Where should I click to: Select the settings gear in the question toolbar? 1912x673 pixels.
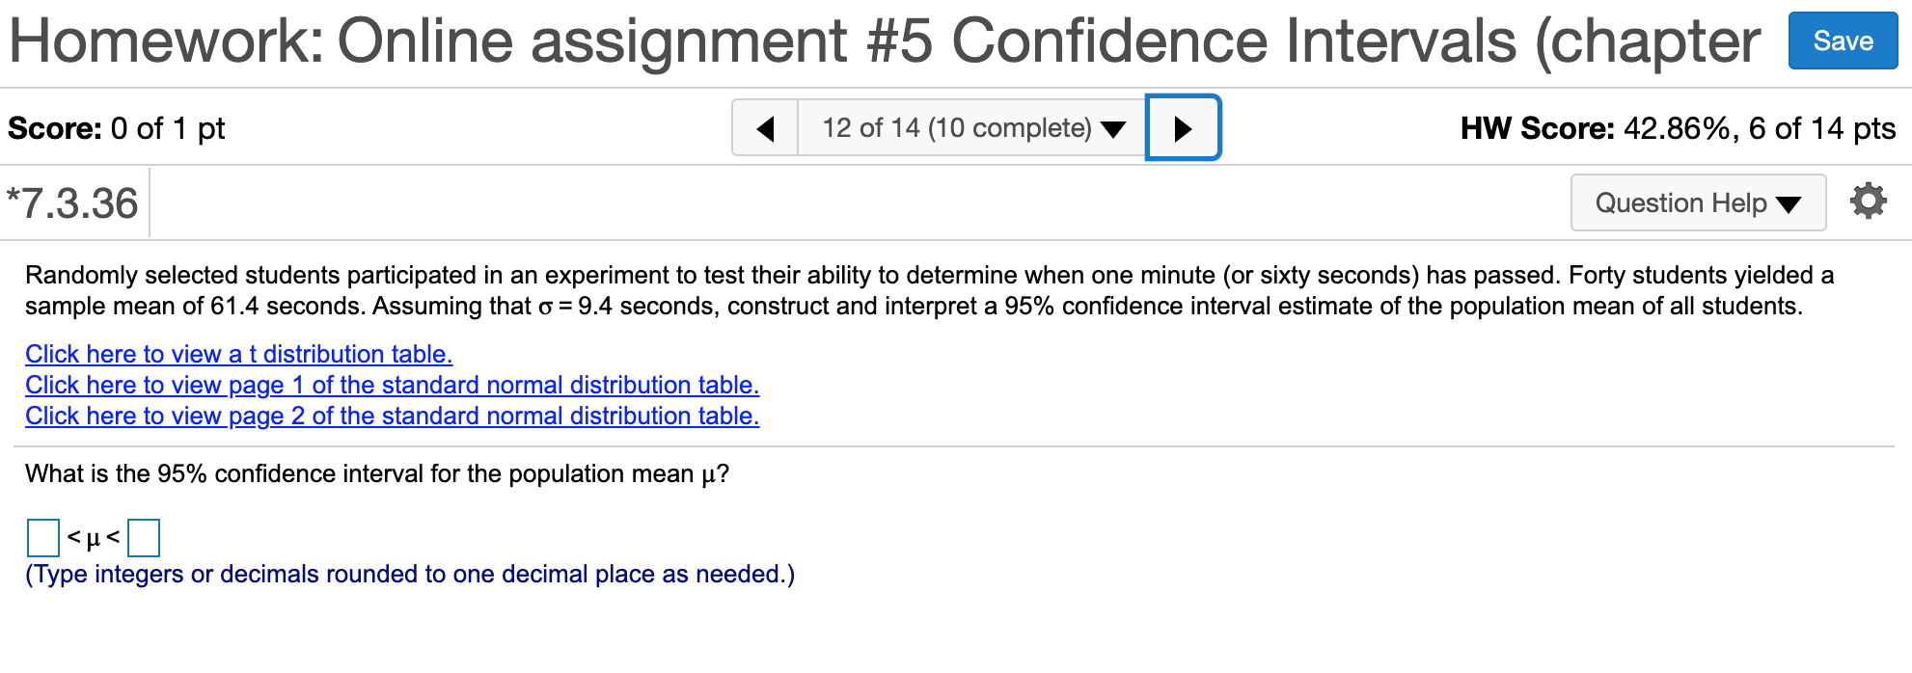point(1870,202)
